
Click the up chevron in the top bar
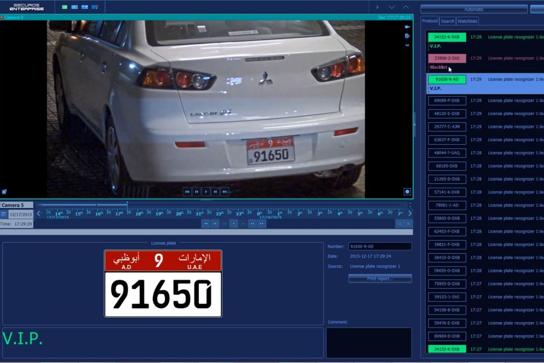(x=405, y=7)
